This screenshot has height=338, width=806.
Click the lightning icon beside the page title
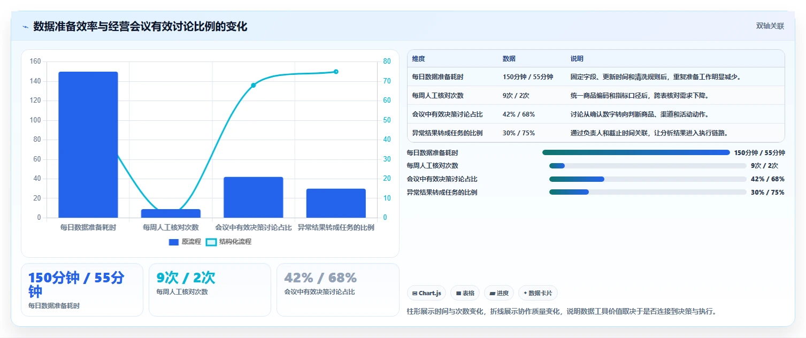pos(25,27)
